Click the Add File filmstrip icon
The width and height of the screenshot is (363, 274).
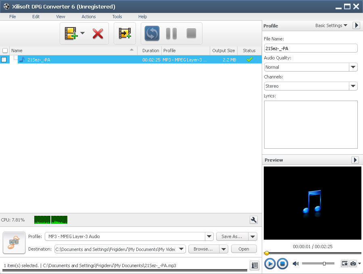pyautogui.click(x=71, y=34)
